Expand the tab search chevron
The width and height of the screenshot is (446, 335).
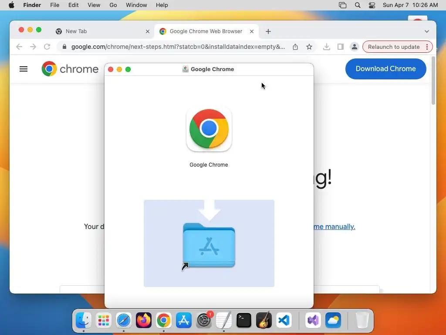[427, 31]
